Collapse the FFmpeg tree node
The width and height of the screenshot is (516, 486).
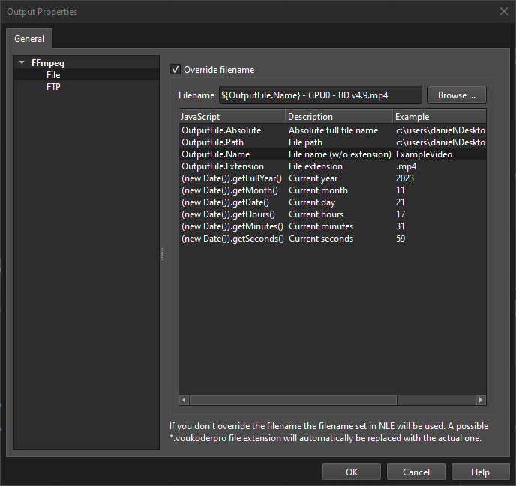22,63
